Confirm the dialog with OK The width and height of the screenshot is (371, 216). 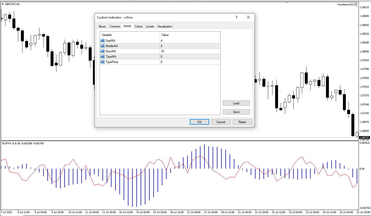click(x=199, y=122)
